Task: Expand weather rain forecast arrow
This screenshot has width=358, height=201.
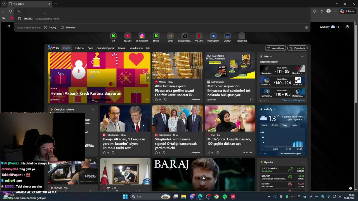Action: 304,118
